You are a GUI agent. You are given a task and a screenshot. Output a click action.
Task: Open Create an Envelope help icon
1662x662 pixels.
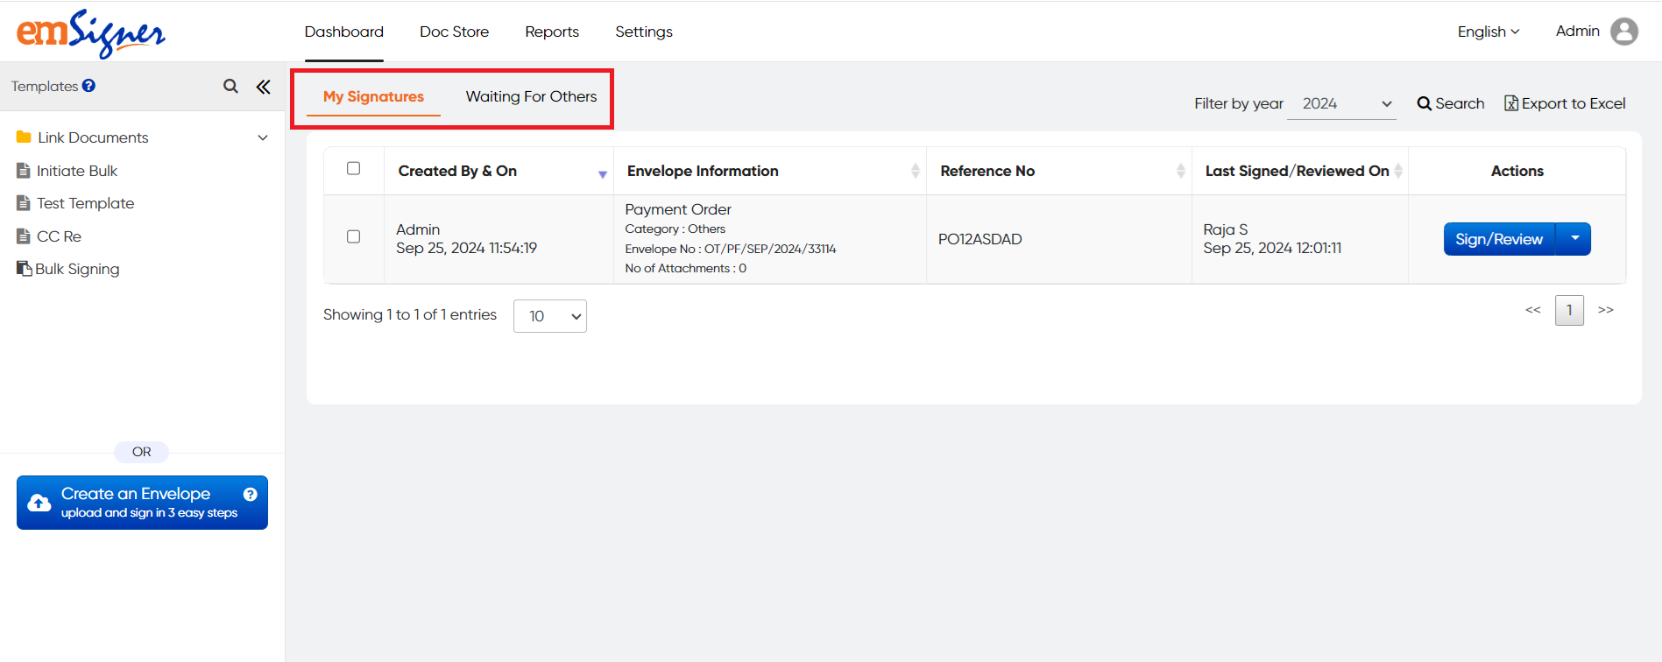tap(250, 494)
